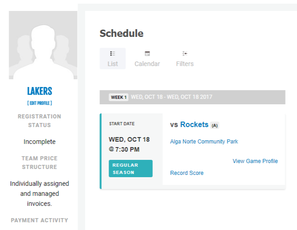Screen dimensions: 297x230
Task: Click the Schedule heading
Action: [121, 34]
